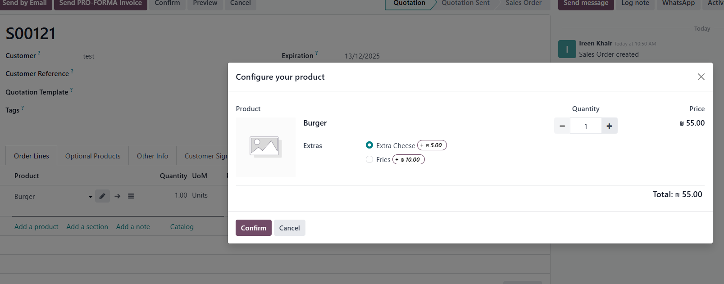The image size is (724, 284).
Task: Click the quantity input field
Action: (586, 126)
